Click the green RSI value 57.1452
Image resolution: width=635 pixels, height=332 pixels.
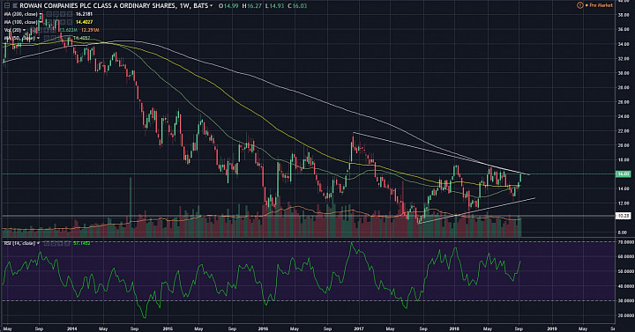[x=81, y=243]
